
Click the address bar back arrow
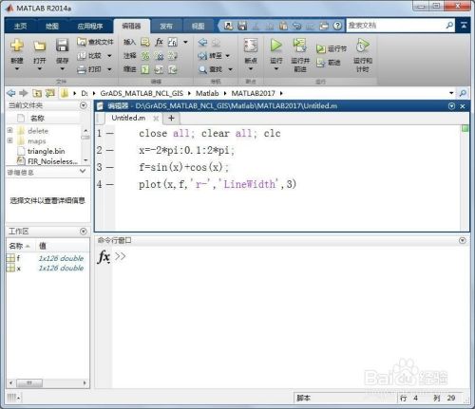click(11, 93)
